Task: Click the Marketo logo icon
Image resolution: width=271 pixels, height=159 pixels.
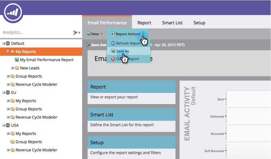Action: [x=13, y=12]
